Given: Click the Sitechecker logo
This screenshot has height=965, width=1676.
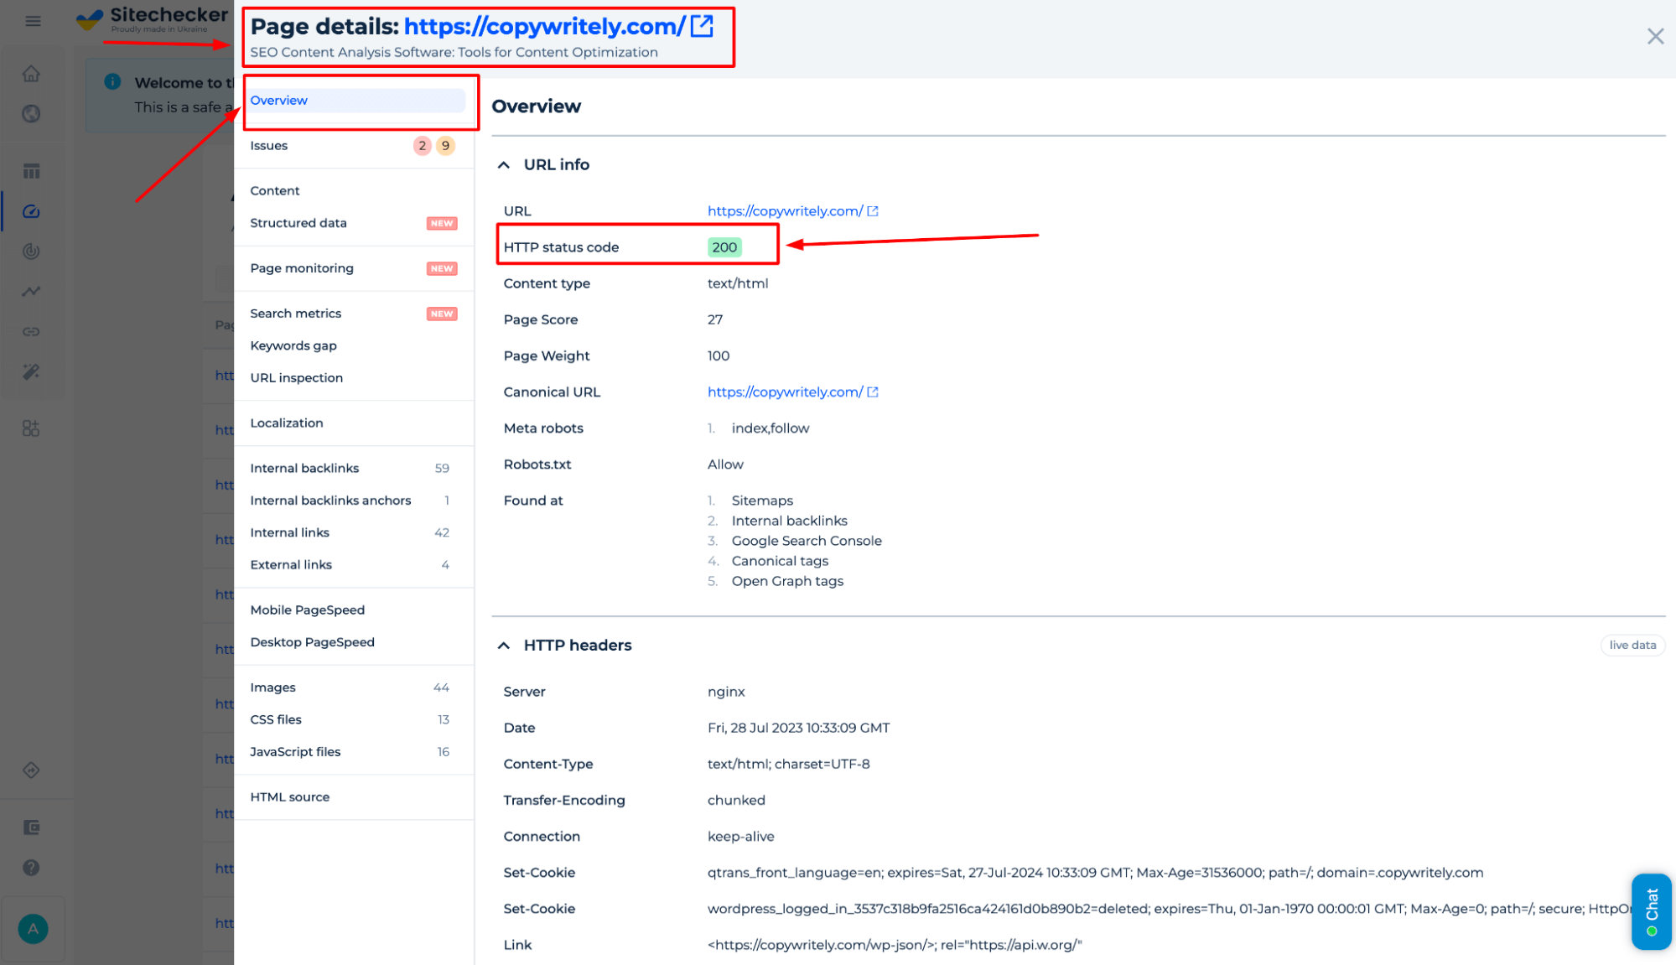Looking at the screenshot, I should [152, 18].
